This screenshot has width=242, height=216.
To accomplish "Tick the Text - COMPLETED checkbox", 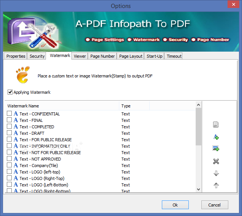I will pyautogui.click(x=9, y=126).
